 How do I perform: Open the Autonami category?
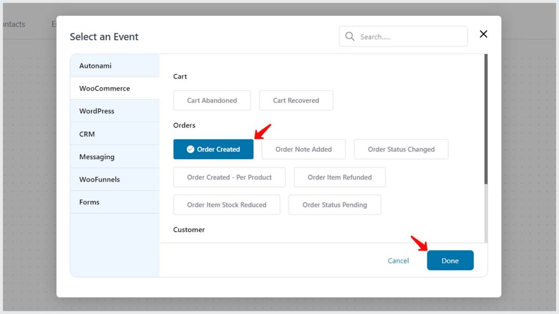96,65
